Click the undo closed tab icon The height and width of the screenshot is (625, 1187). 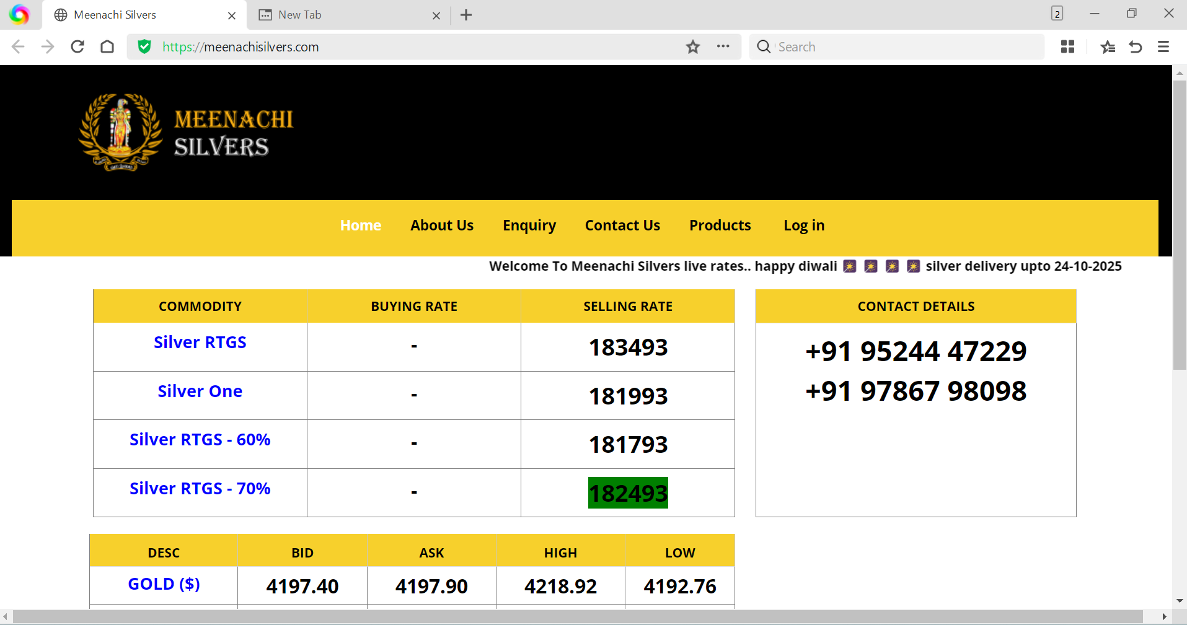pyautogui.click(x=1136, y=46)
